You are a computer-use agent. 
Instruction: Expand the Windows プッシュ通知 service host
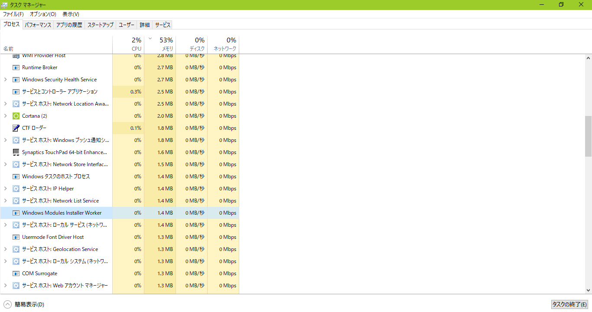point(5,140)
